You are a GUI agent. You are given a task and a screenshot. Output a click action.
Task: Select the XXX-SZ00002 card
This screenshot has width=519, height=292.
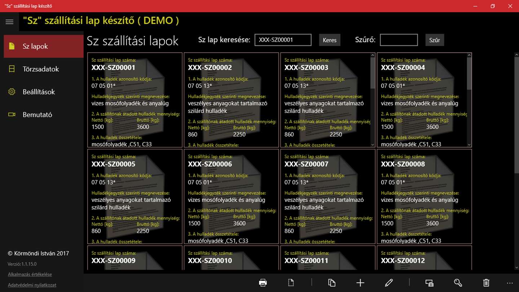[231, 100]
